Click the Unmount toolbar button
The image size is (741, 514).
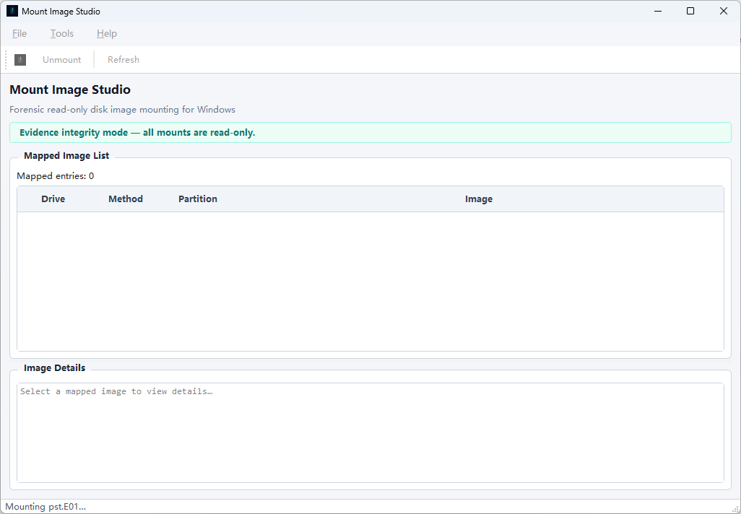[x=62, y=59]
